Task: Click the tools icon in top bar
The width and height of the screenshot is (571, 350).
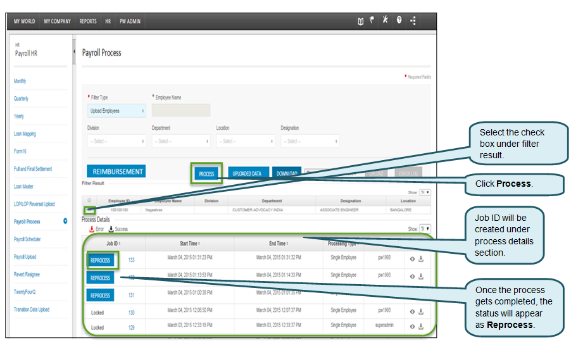Action: tap(385, 21)
